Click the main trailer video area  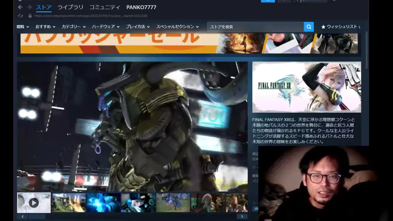(x=132, y=127)
